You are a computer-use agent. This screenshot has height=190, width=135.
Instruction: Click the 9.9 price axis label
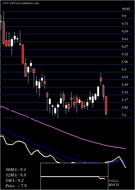[124, 16]
